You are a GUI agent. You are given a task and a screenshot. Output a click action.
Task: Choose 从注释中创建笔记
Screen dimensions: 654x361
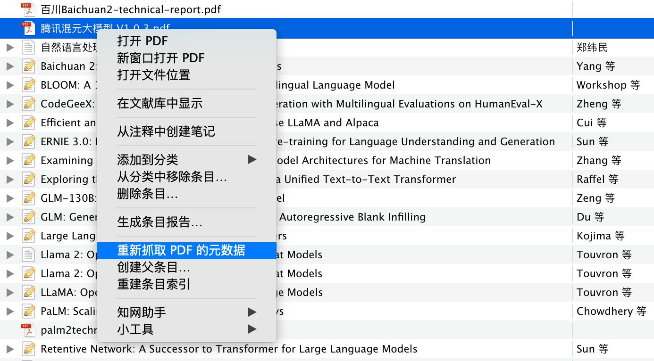pos(186,131)
